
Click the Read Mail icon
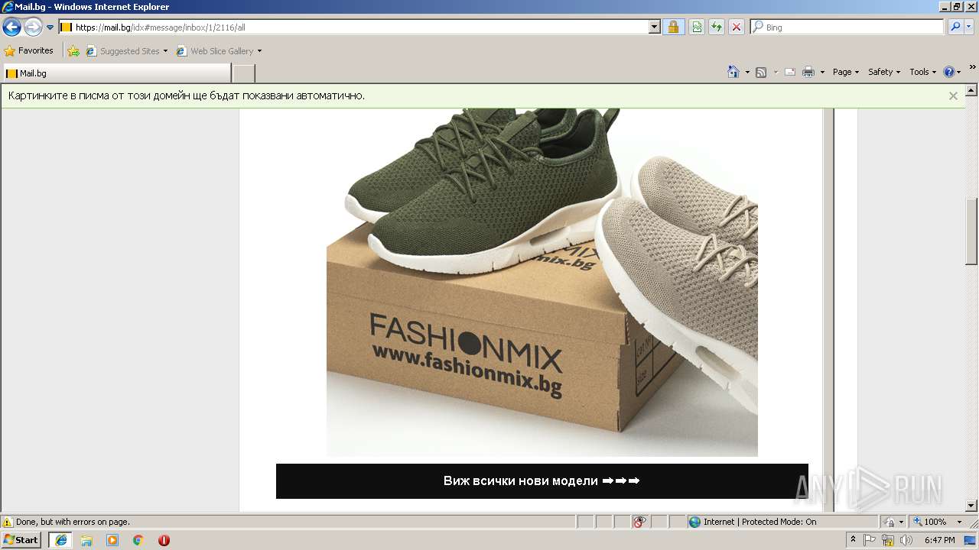click(790, 72)
